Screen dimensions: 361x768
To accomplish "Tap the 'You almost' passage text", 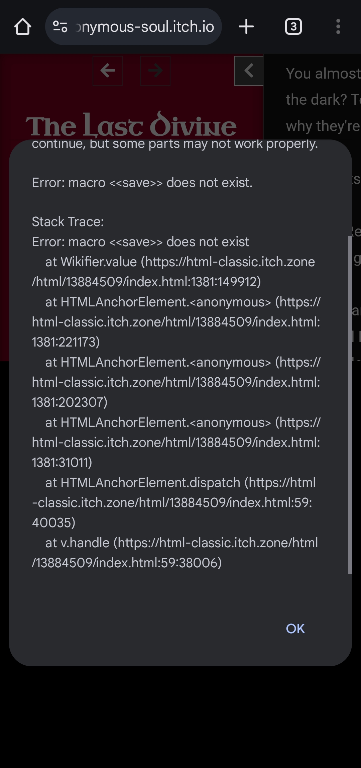I will pyautogui.click(x=323, y=74).
